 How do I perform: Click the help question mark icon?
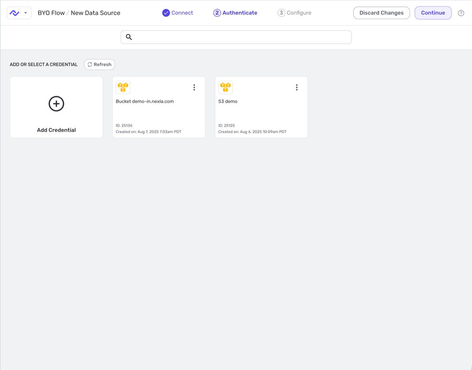click(461, 13)
